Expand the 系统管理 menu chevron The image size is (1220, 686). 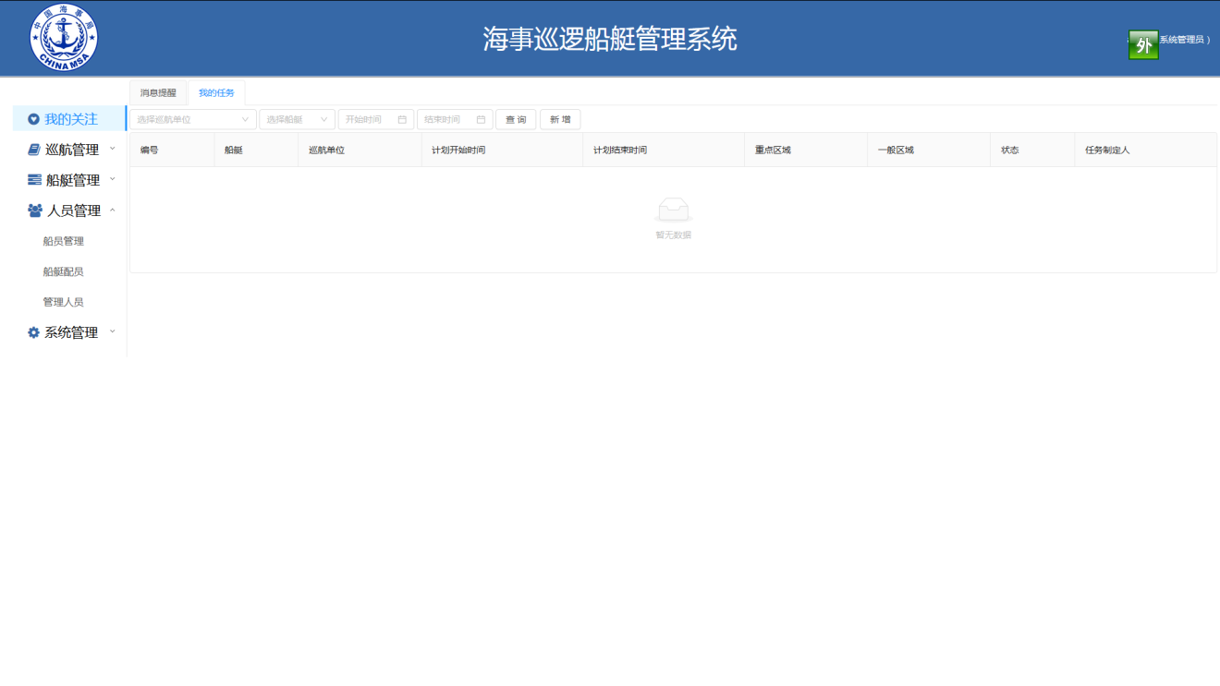pyautogui.click(x=113, y=331)
